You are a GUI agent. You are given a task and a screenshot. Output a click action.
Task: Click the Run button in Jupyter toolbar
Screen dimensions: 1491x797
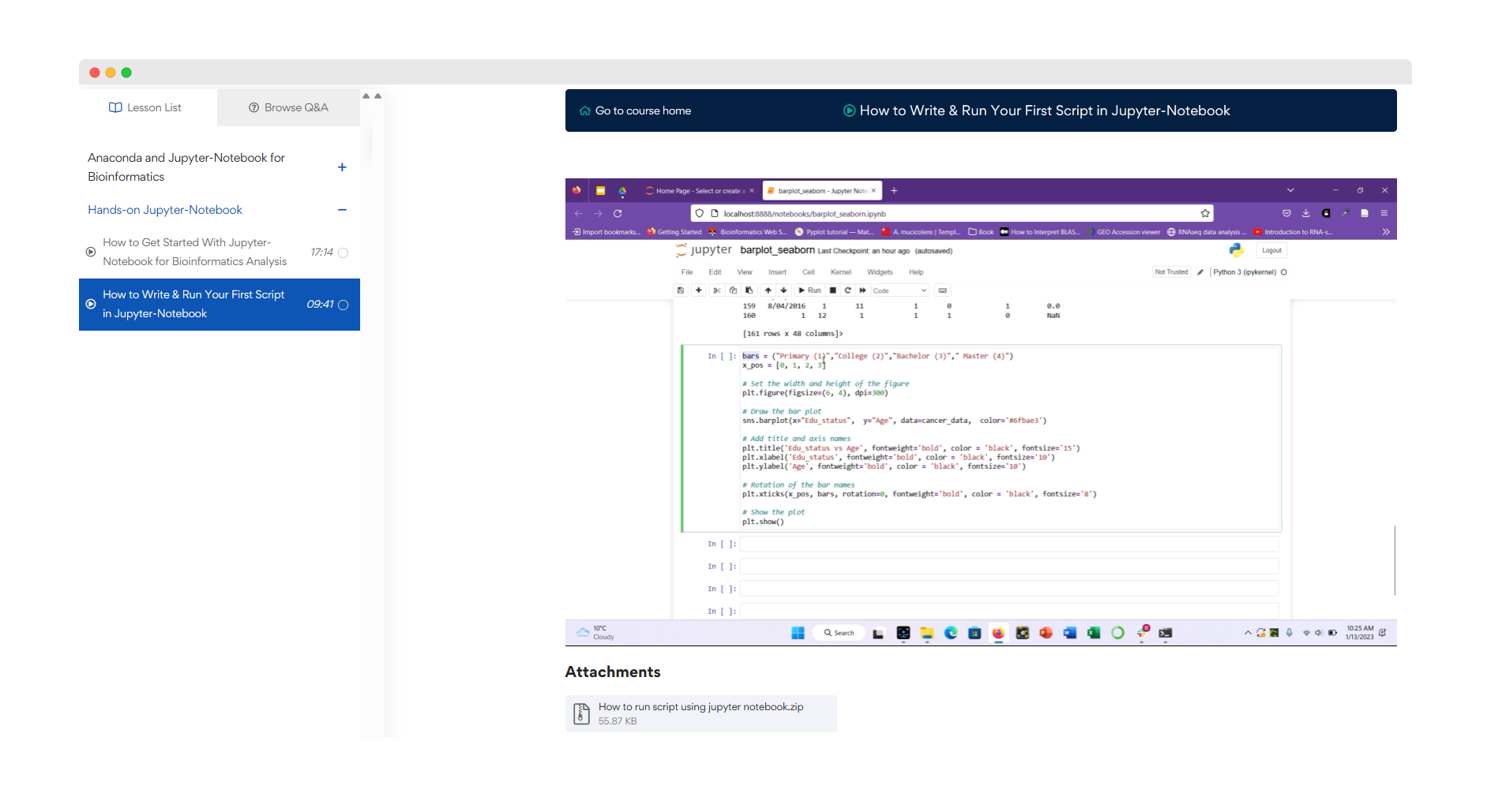pos(809,290)
